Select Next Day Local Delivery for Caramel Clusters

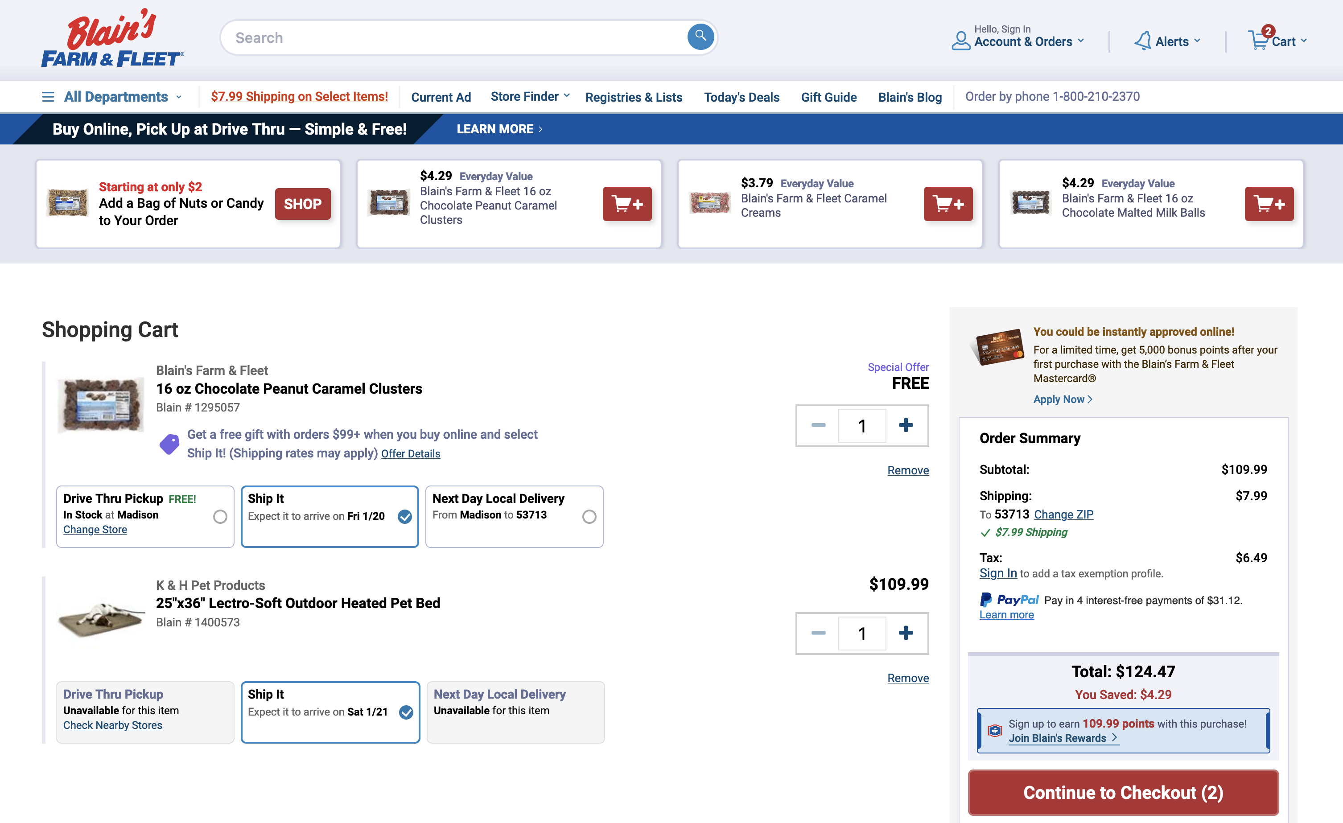click(x=589, y=516)
